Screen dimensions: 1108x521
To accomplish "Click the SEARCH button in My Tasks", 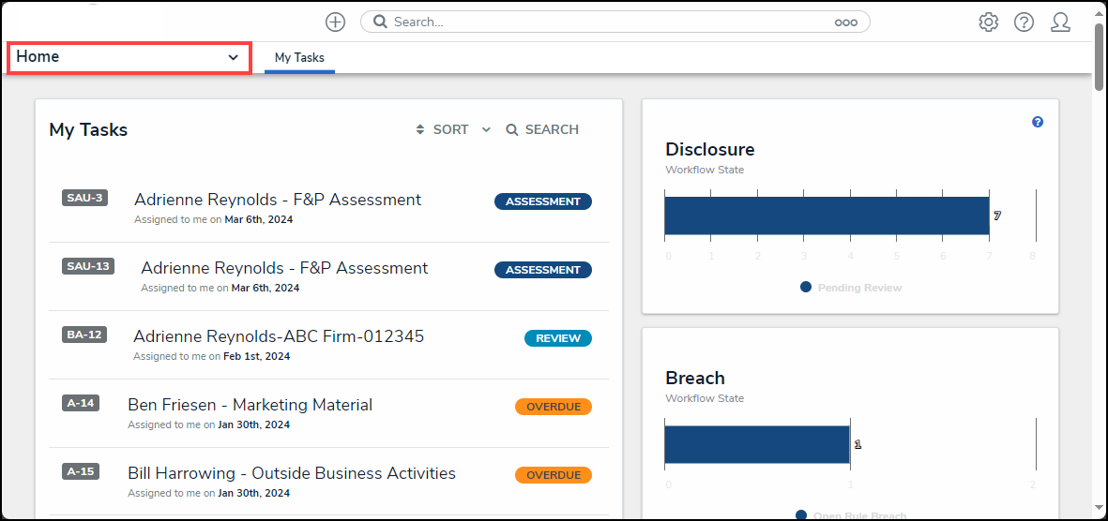I will click(x=551, y=130).
